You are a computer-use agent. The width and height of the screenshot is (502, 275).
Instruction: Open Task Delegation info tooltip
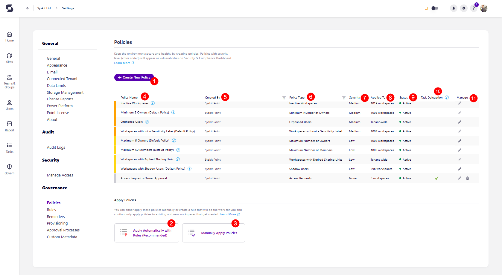tap(447, 98)
